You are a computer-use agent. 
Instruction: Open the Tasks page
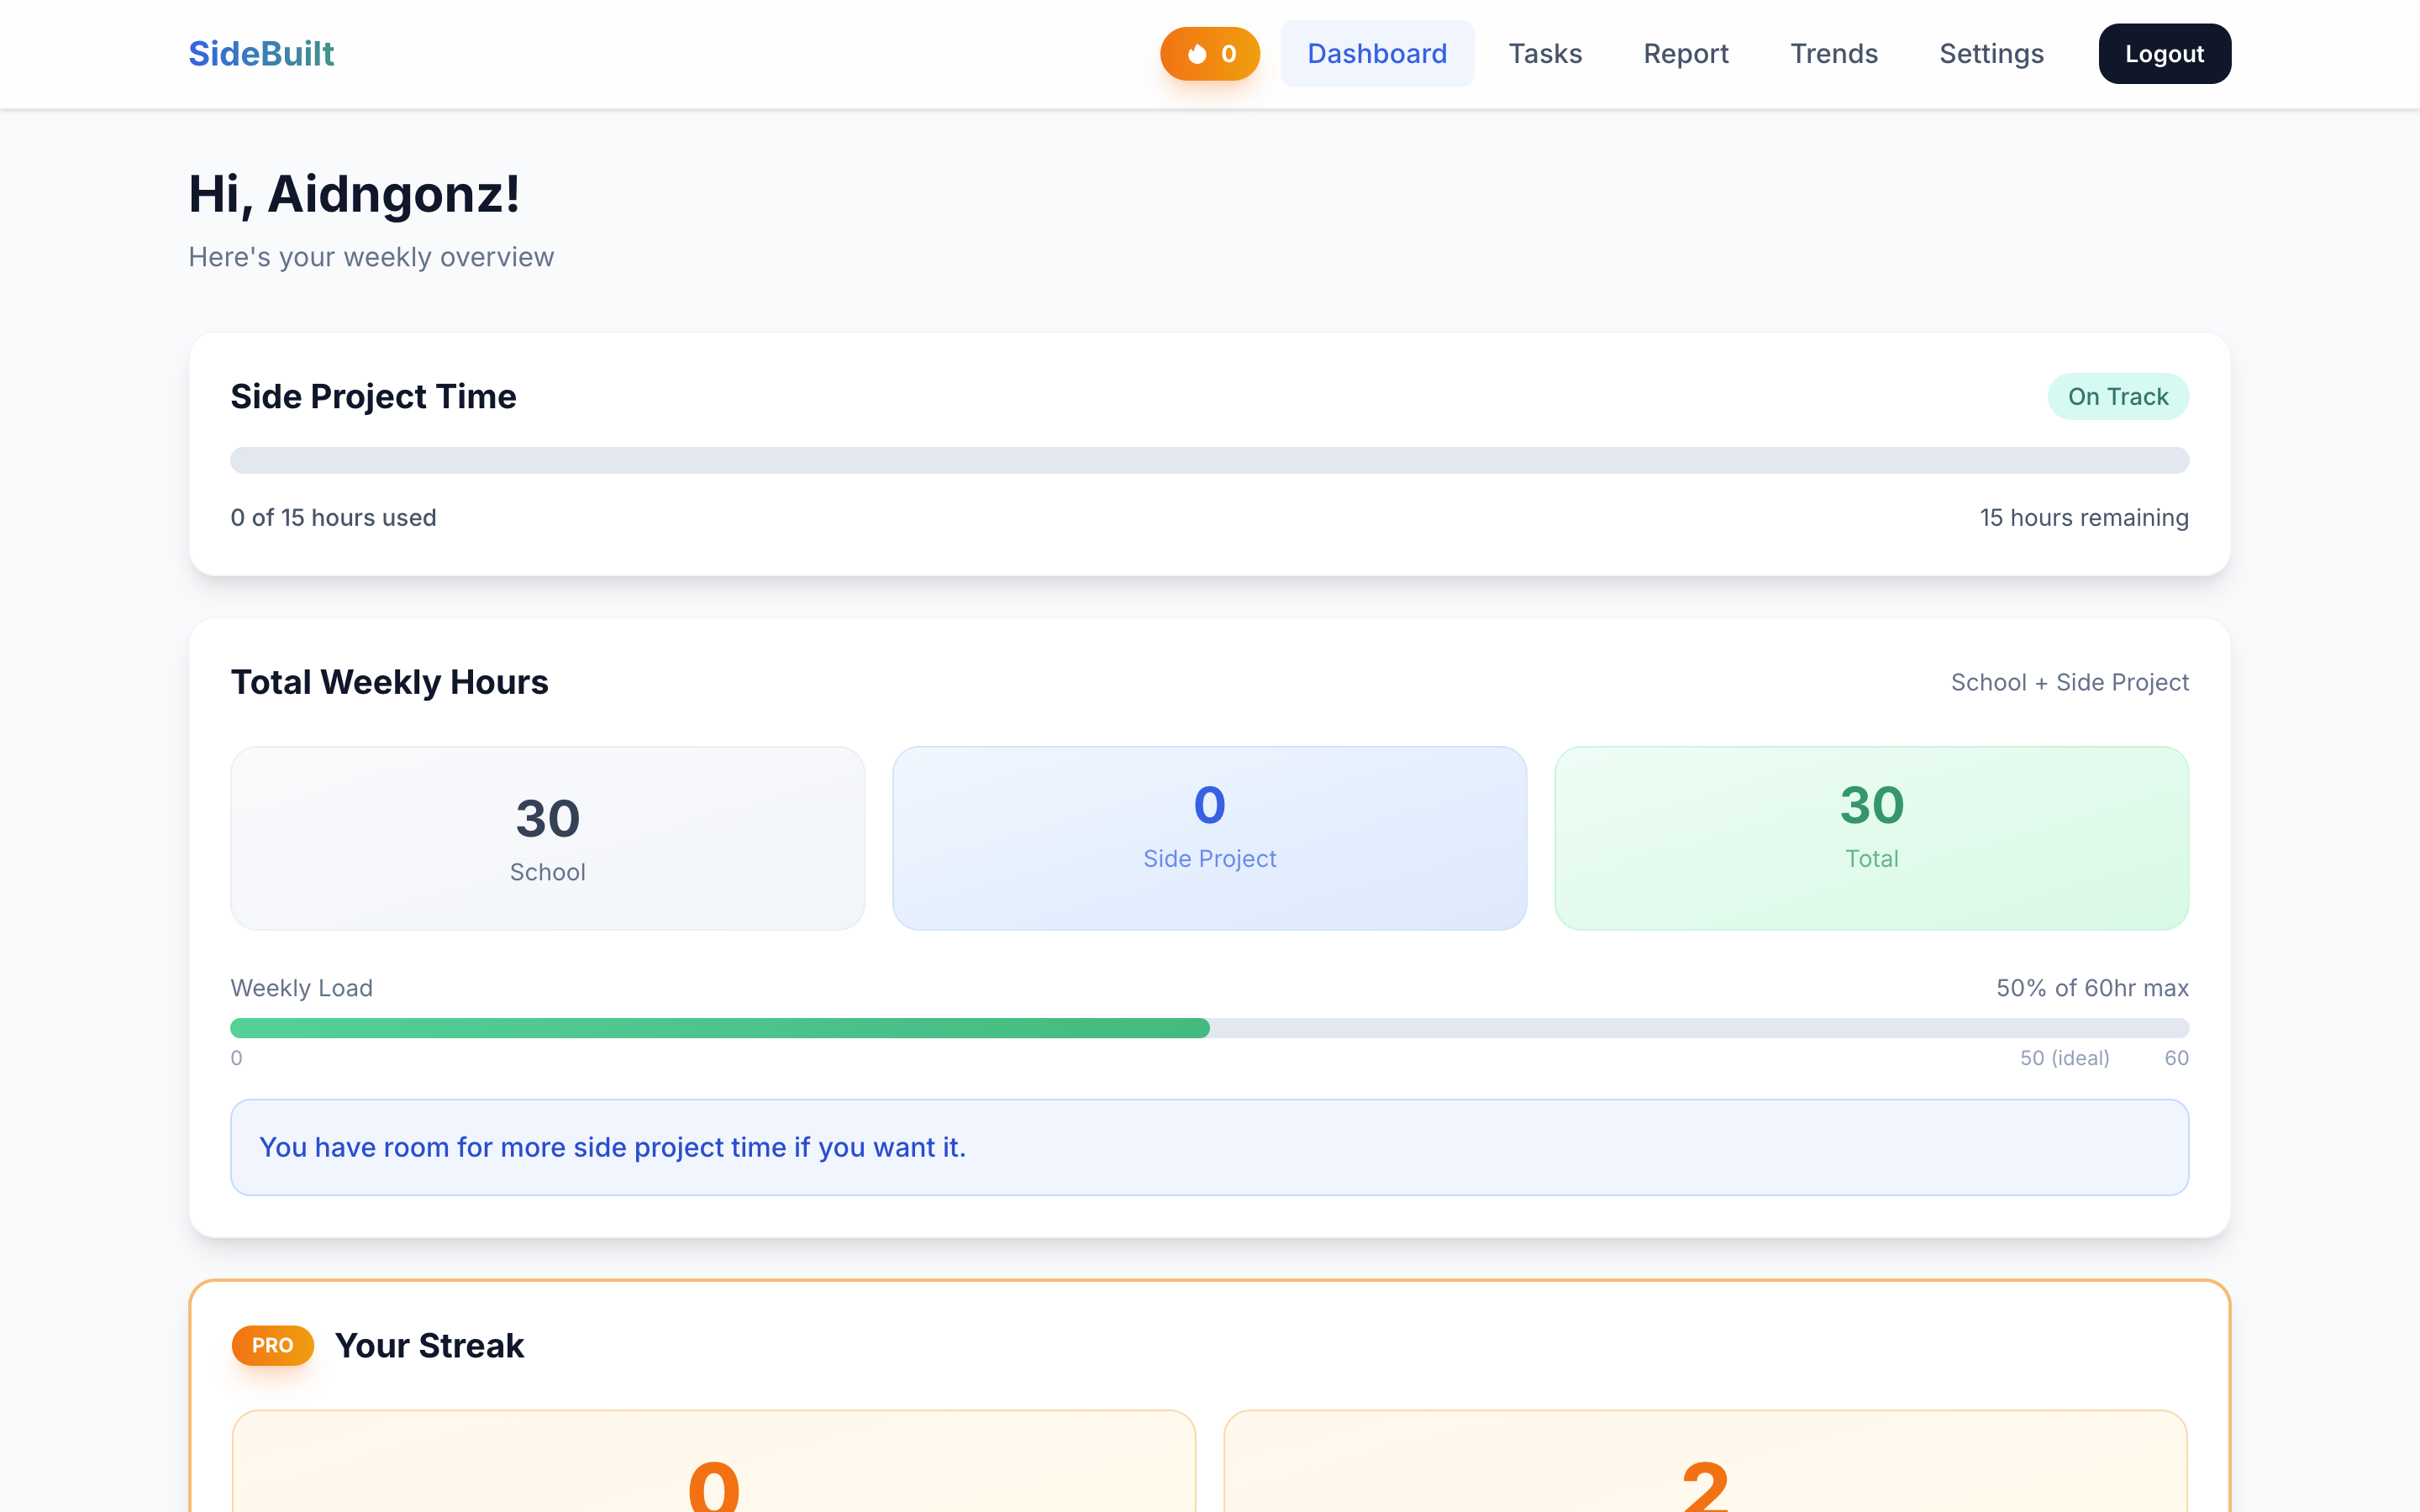[x=1545, y=53]
